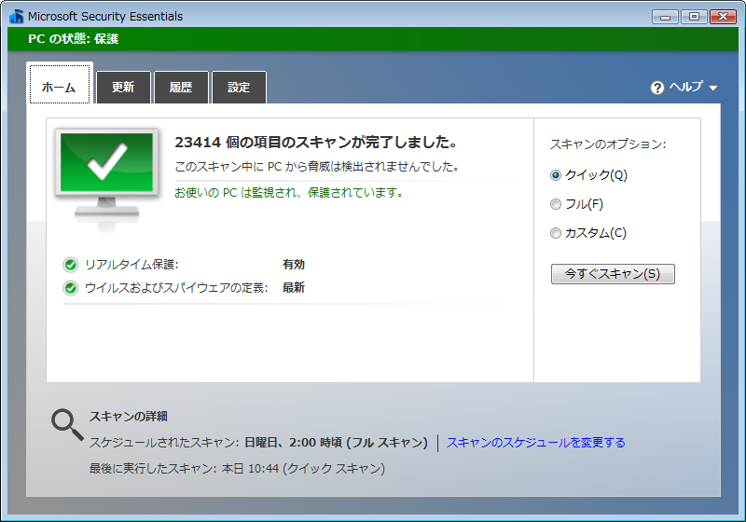Click the green monitor checkmark status icon

106,180
